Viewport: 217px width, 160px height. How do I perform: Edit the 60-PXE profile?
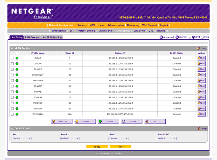[202, 92]
